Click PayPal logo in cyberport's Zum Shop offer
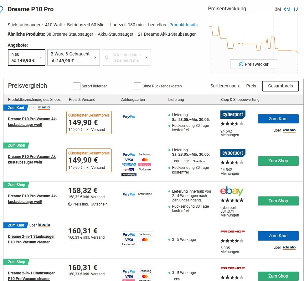Viewport: 304px width, 281px height. 129,154
